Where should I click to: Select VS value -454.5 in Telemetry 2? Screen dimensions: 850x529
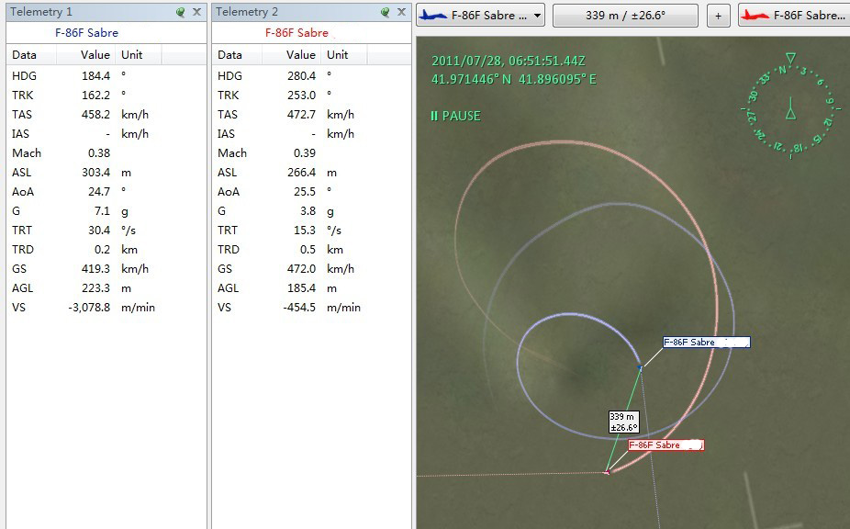coord(299,308)
